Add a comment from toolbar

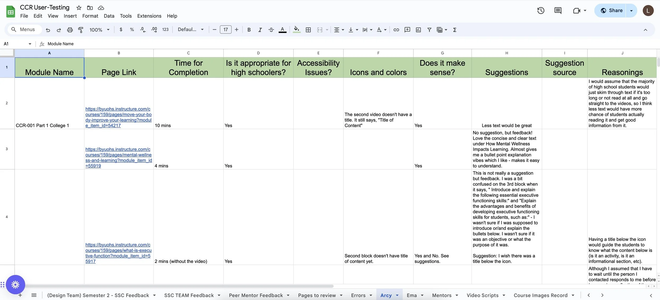[x=407, y=30]
